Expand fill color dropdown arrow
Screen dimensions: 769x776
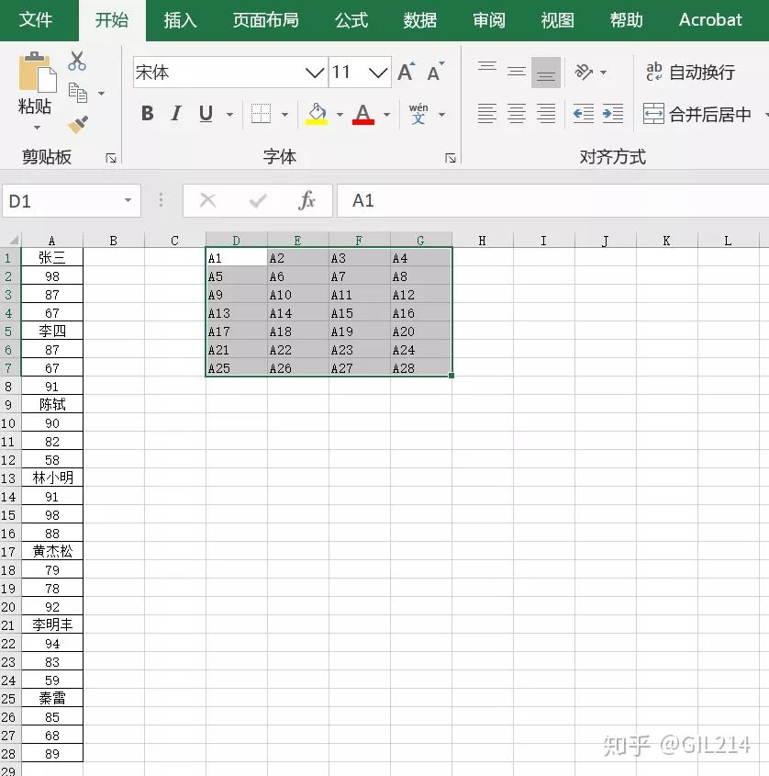(x=340, y=114)
